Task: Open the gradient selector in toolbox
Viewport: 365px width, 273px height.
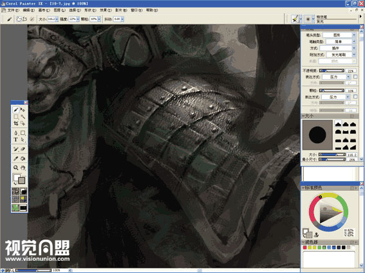Action: (x=23, y=191)
